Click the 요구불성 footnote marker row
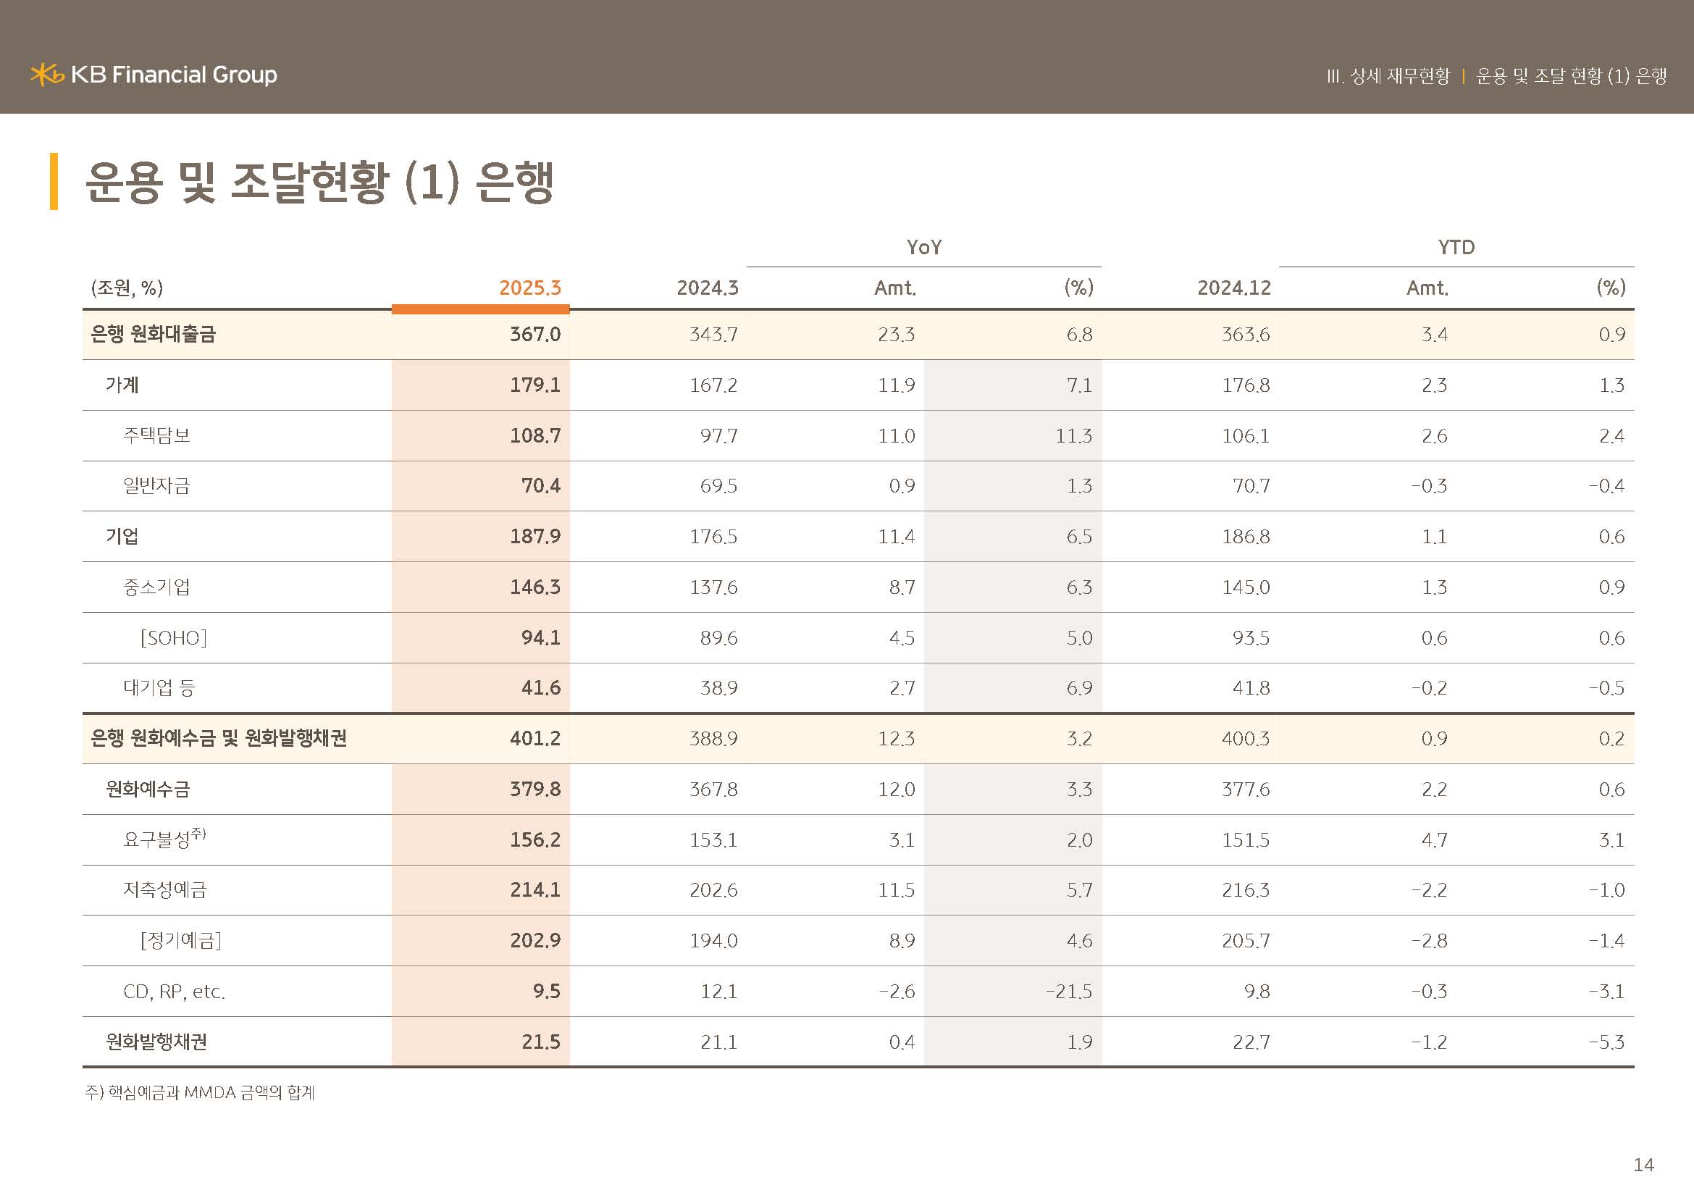Viewport: 1694px width, 1198px height. coord(164,839)
